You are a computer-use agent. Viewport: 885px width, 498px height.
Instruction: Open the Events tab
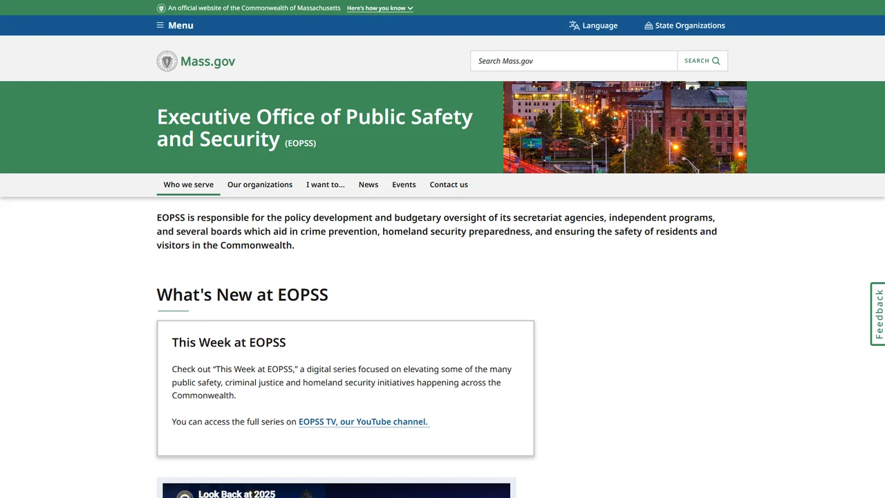coord(404,185)
